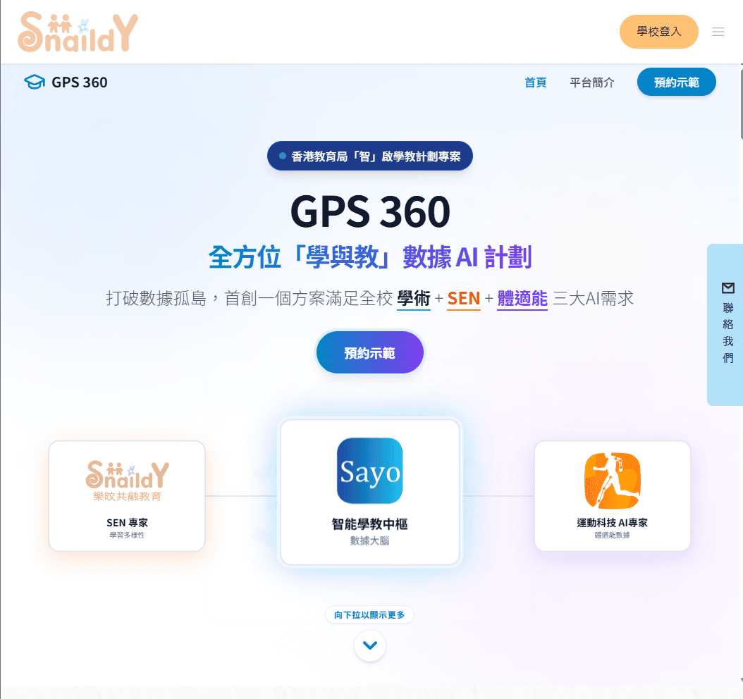The image size is (743, 699).
Task: Click SnaildY logo in SEN card
Action: 127,480
